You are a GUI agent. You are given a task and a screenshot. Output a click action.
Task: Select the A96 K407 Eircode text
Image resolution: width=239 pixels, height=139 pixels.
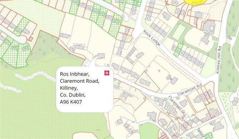tap(71, 102)
